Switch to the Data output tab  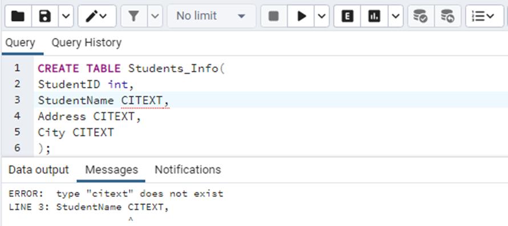[x=39, y=170]
